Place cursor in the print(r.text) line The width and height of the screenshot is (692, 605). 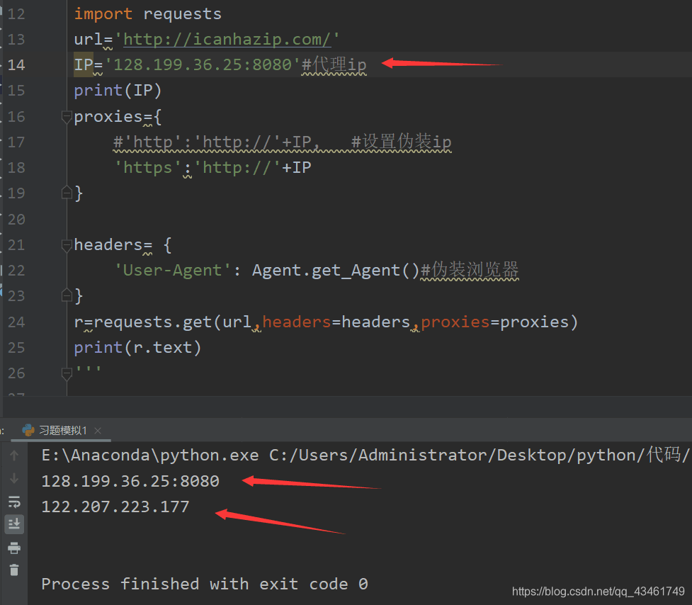click(137, 347)
